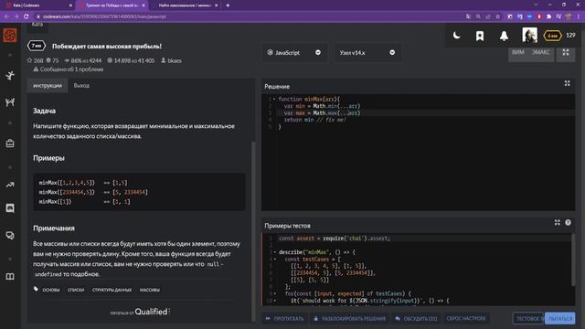Collapse the const testCases fold arrow
The width and height of the screenshot is (585, 329).
(x=275, y=260)
